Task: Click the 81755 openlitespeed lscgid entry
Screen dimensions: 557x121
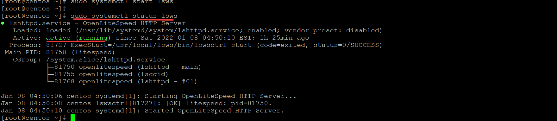Action: pos(111,74)
